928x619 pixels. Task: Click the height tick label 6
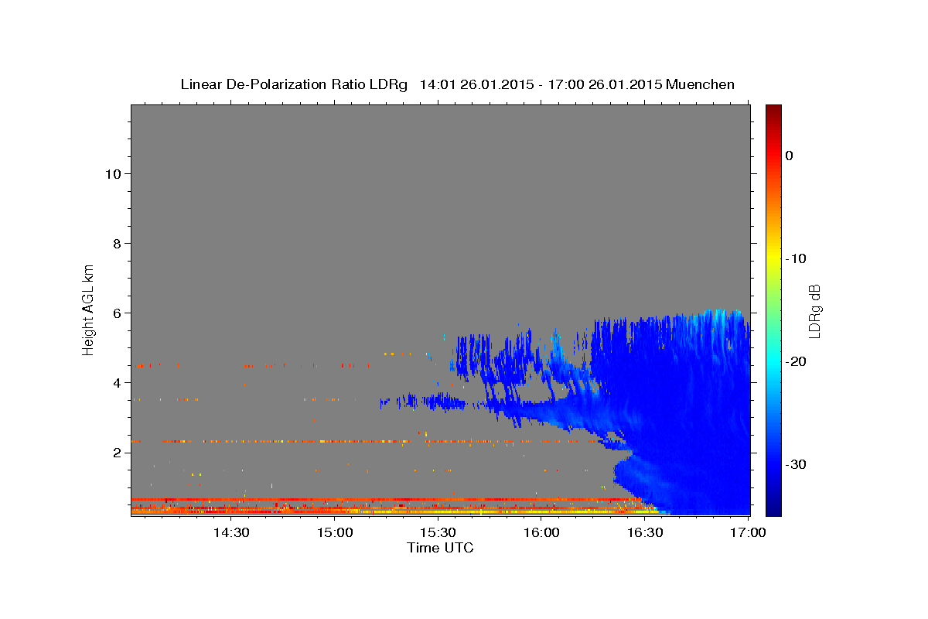pos(115,313)
